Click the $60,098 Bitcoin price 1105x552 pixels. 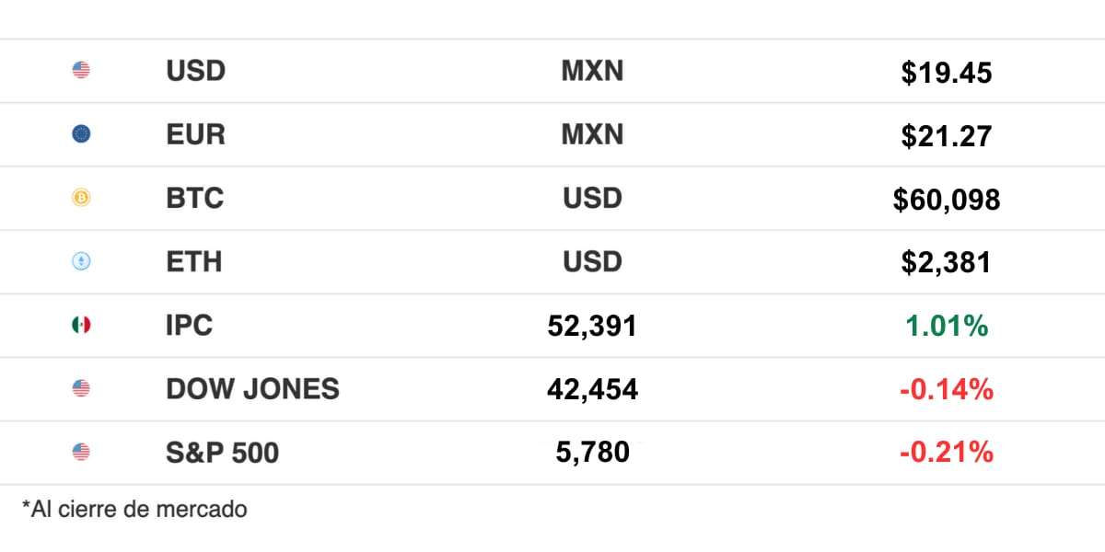coord(947,200)
